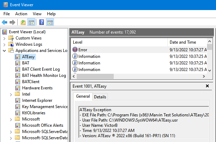216x142 pixels.
Task: Click the Internet Explorer log icon
Action: tap(18, 100)
